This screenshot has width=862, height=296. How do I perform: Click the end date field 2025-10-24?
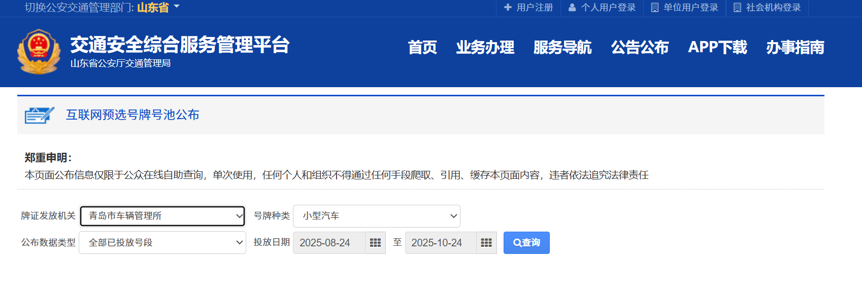[440, 243]
